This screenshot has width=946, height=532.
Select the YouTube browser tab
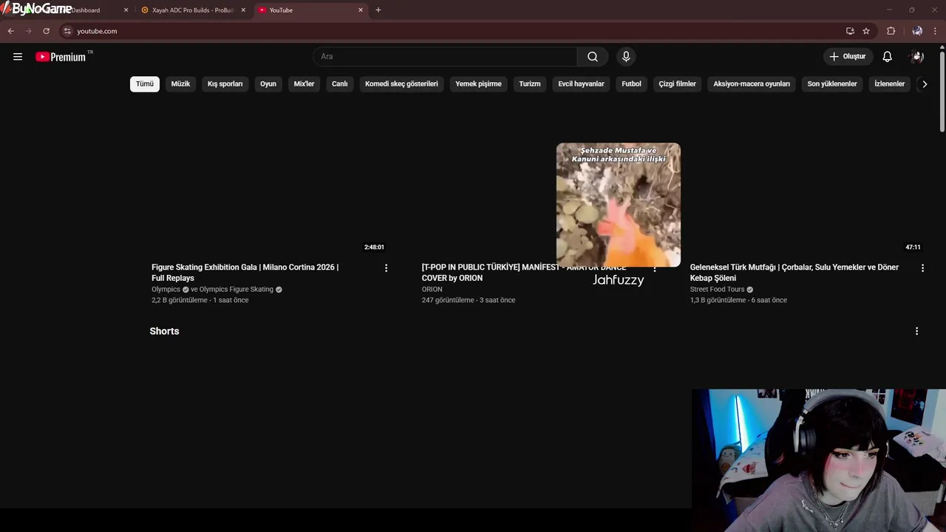click(310, 10)
